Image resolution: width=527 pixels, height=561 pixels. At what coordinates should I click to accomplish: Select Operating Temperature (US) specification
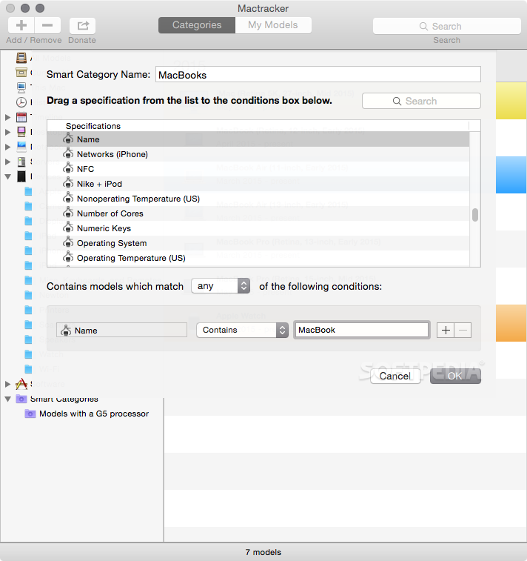258,258
